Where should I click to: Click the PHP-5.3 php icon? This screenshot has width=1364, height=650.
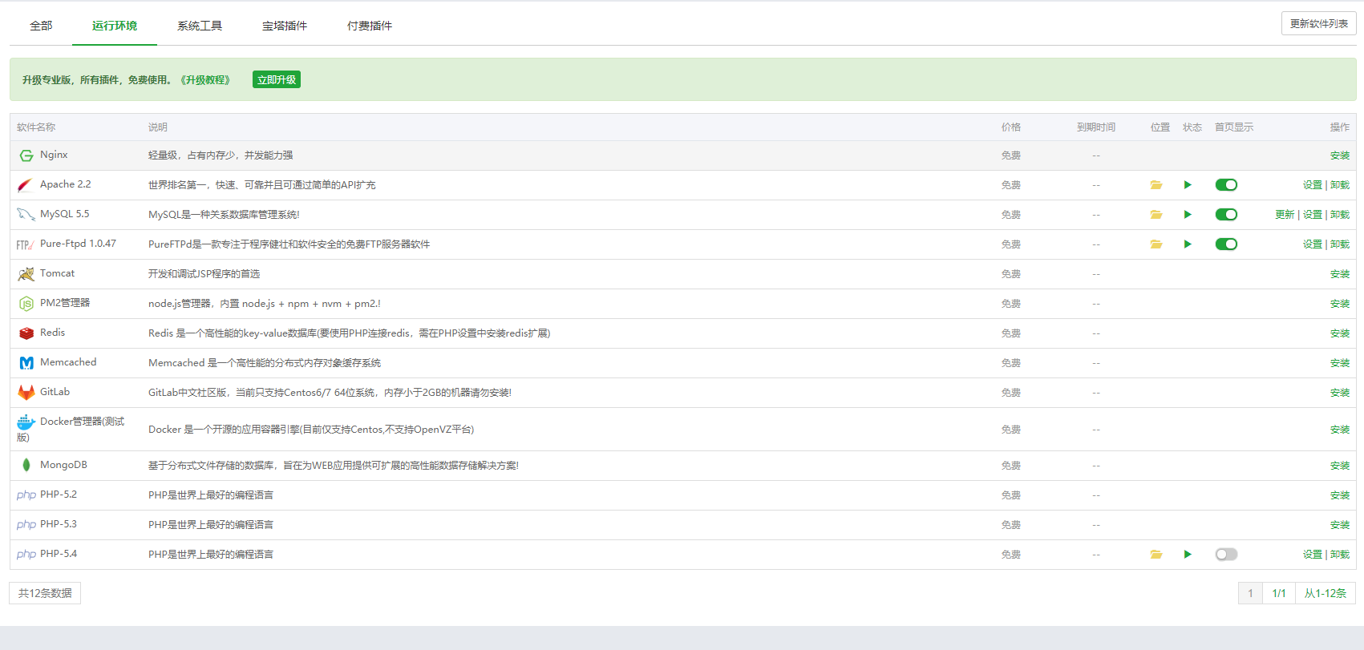pos(26,525)
